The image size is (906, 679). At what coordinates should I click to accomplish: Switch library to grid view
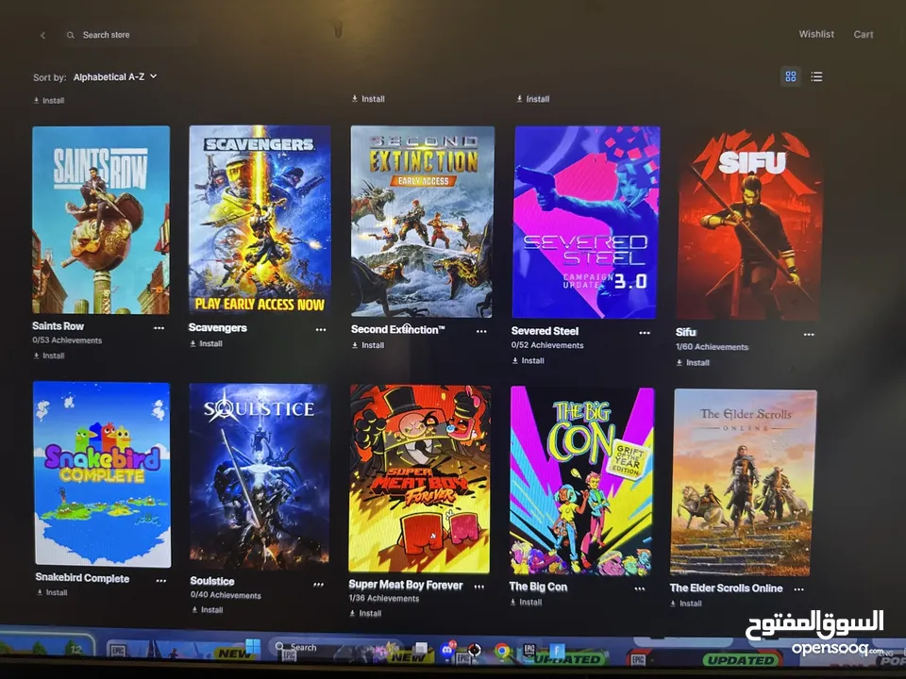pyautogui.click(x=791, y=76)
